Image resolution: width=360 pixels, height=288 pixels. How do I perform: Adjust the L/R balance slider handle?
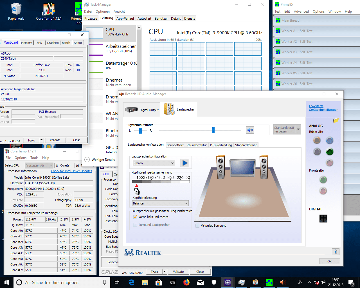[141, 130]
